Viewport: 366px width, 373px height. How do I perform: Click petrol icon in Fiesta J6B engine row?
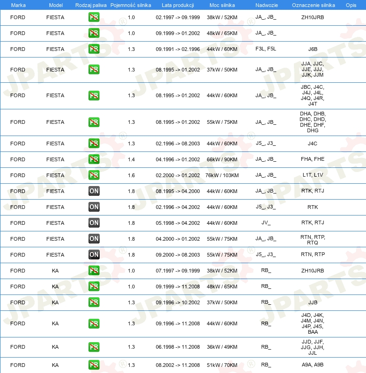pyautogui.click(x=94, y=49)
